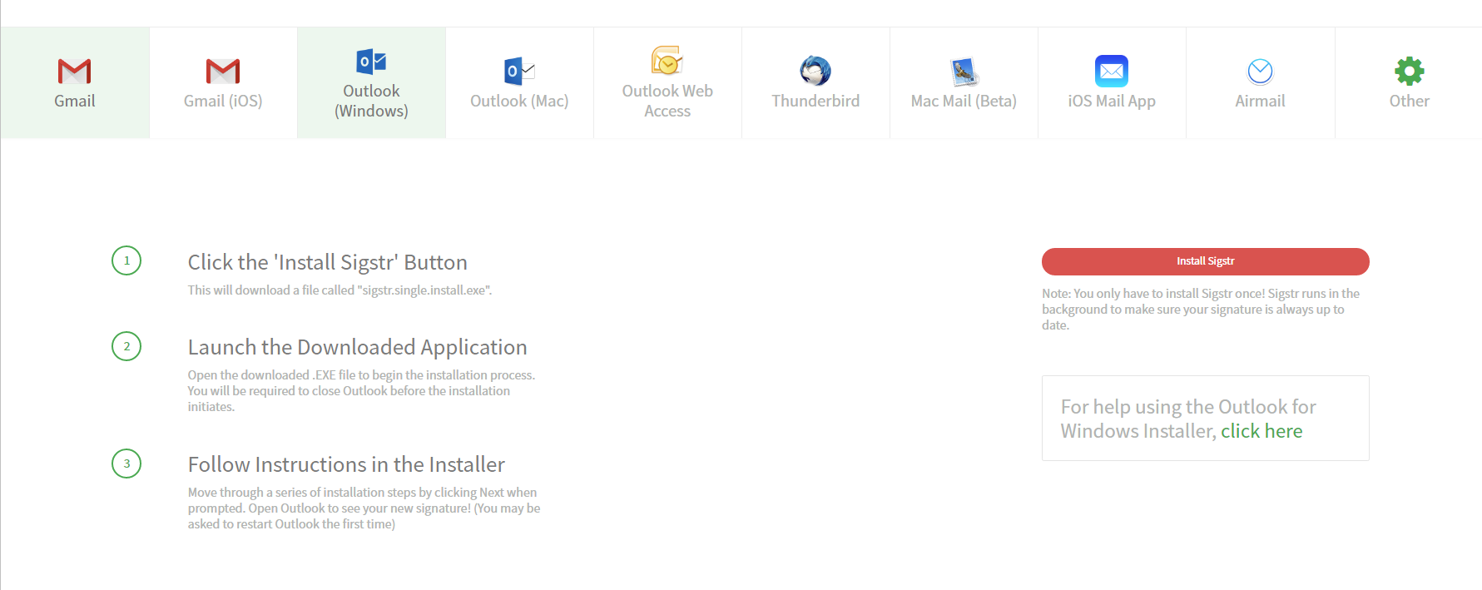Open the Mac Mail (Beta) tab label
Screen dimensions: 1482x590
click(964, 101)
